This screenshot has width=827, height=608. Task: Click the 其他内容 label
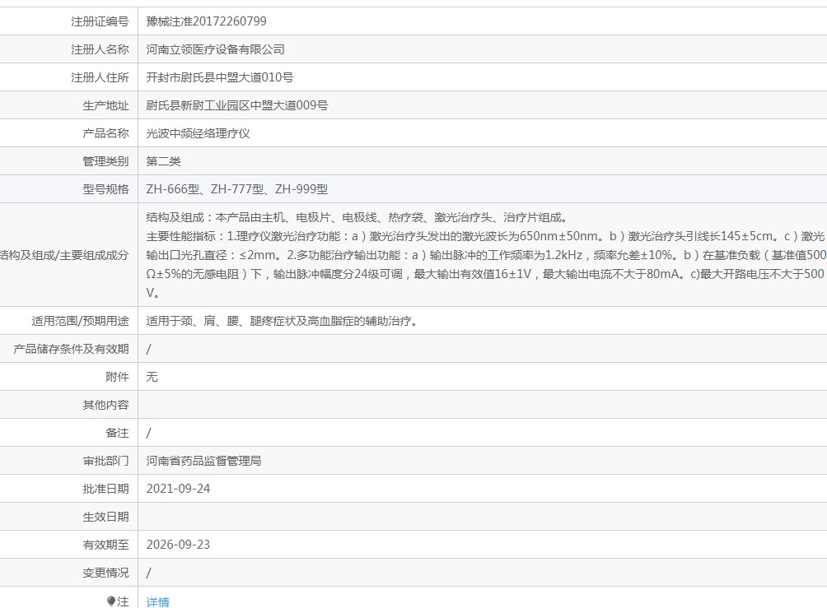(x=105, y=404)
